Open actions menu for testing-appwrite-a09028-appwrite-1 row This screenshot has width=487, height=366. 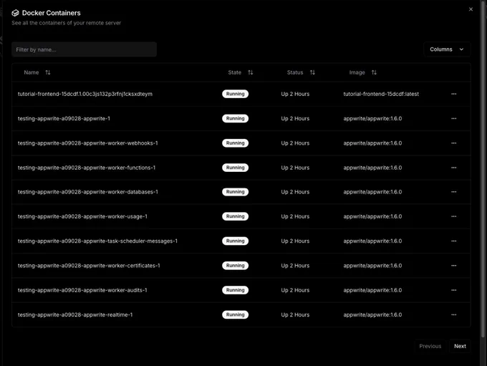pyautogui.click(x=454, y=118)
